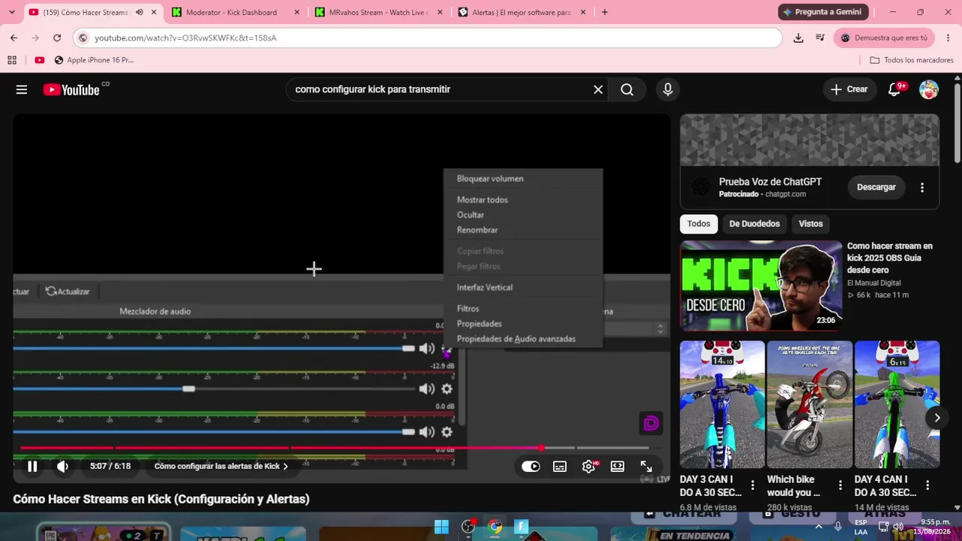
Task: Seek on the red video progress bar
Action: click(334, 448)
